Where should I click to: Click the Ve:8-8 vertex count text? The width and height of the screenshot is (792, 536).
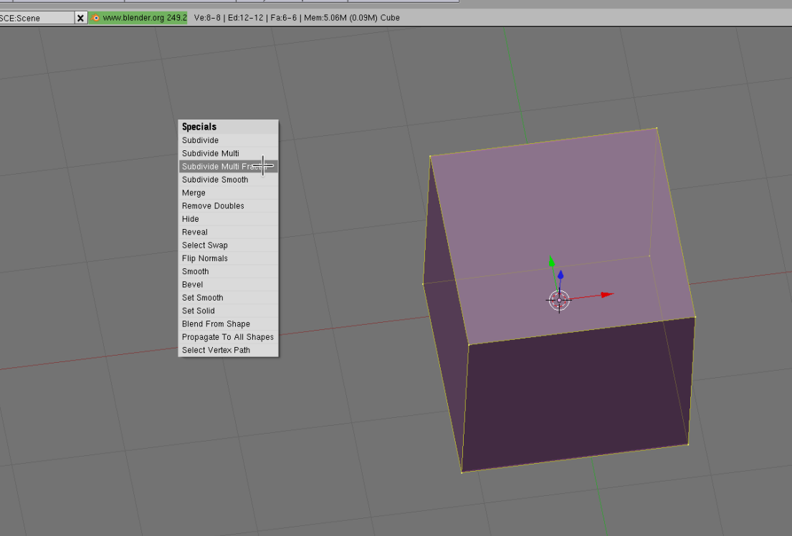point(207,18)
